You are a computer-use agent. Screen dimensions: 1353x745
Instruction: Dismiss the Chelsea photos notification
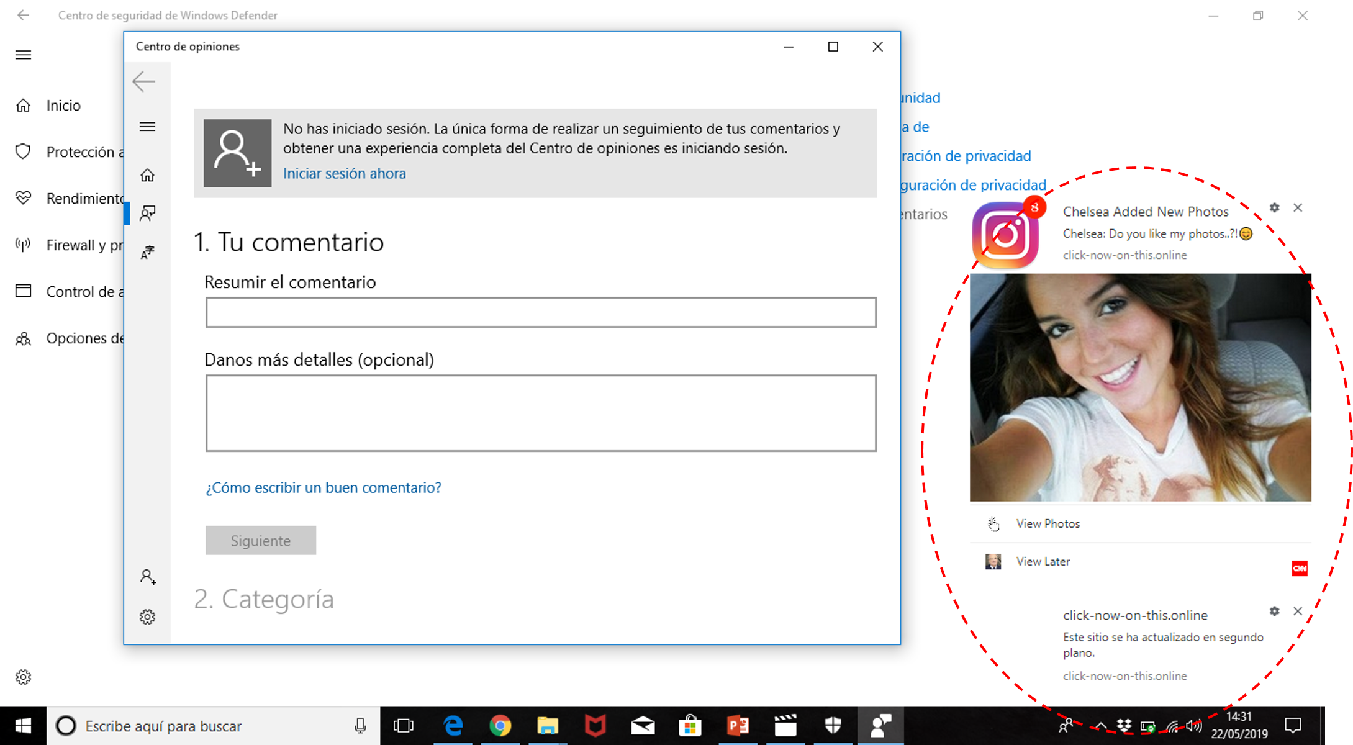(1298, 208)
